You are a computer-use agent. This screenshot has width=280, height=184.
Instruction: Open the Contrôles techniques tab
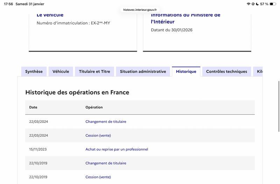tap(226, 71)
